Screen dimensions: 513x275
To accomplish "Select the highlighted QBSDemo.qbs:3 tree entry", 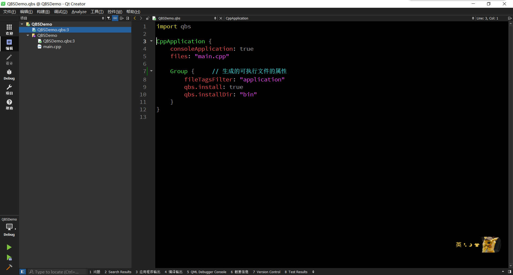I will click(75, 30).
